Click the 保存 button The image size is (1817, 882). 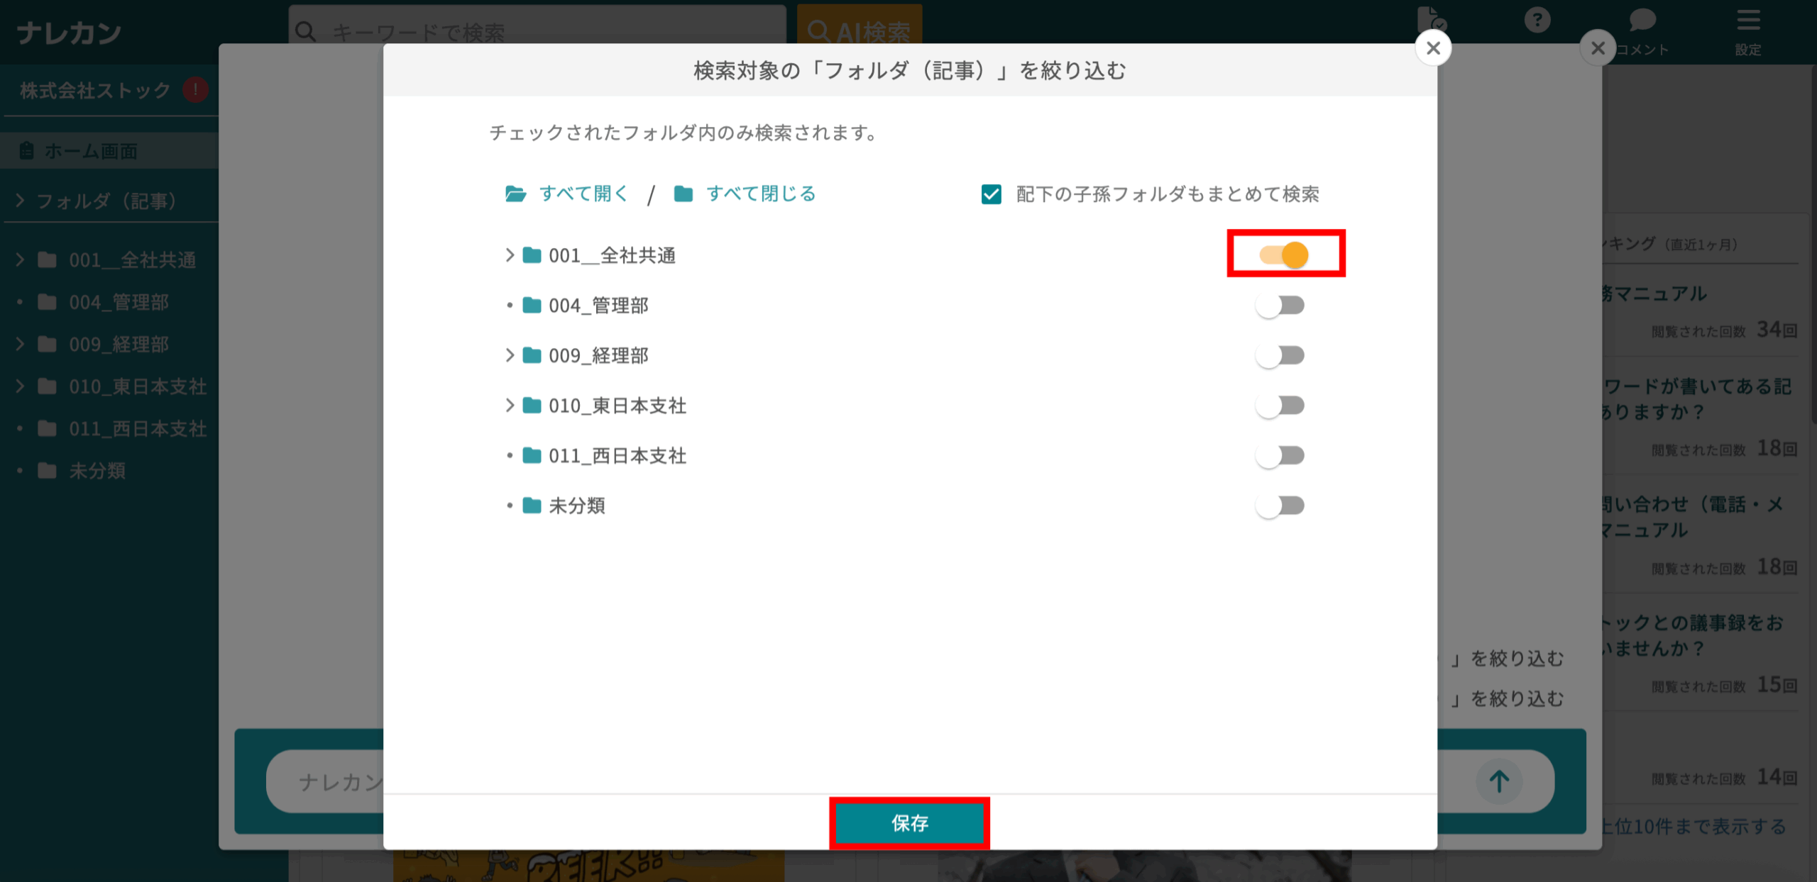pos(910,823)
